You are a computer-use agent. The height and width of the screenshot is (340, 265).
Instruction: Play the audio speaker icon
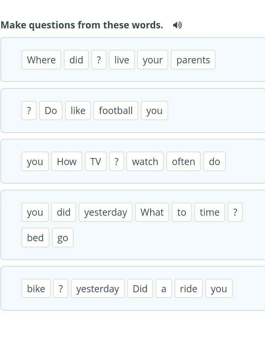pyautogui.click(x=177, y=25)
